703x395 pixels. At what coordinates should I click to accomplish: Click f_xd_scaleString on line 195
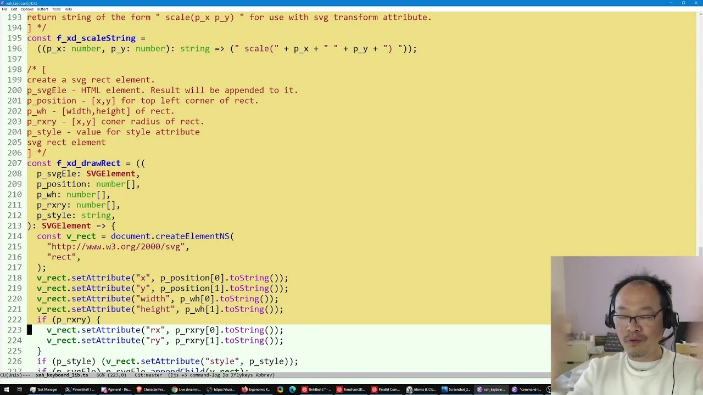pyautogui.click(x=96, y=38)
